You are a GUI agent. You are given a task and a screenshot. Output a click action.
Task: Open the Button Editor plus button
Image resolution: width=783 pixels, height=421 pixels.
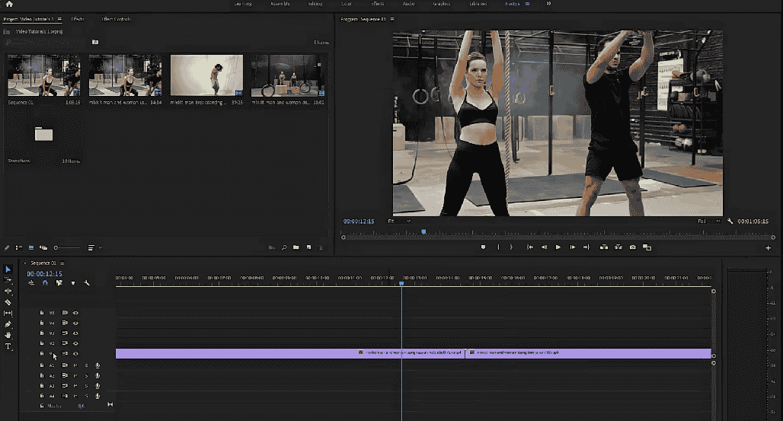[768, 247]
